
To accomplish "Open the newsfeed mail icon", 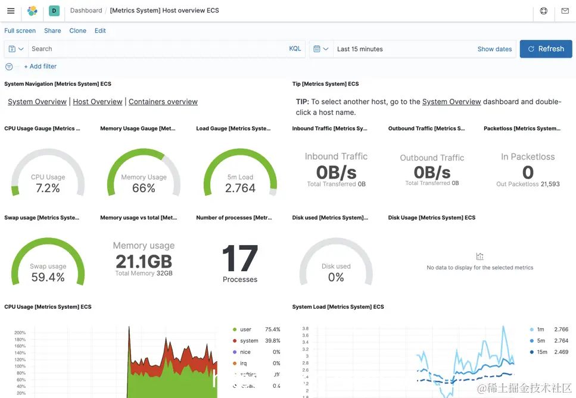I will click(565, 11).
